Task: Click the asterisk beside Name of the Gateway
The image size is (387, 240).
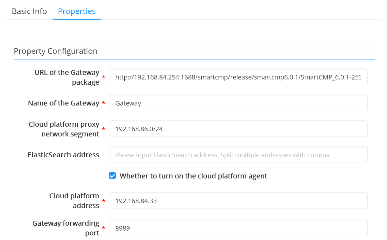Action: pos(103,103)
